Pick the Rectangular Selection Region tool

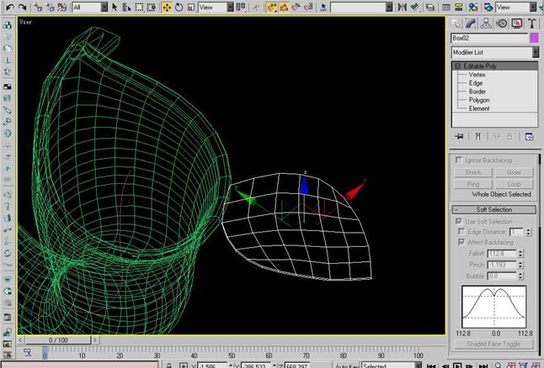point(139,7)
